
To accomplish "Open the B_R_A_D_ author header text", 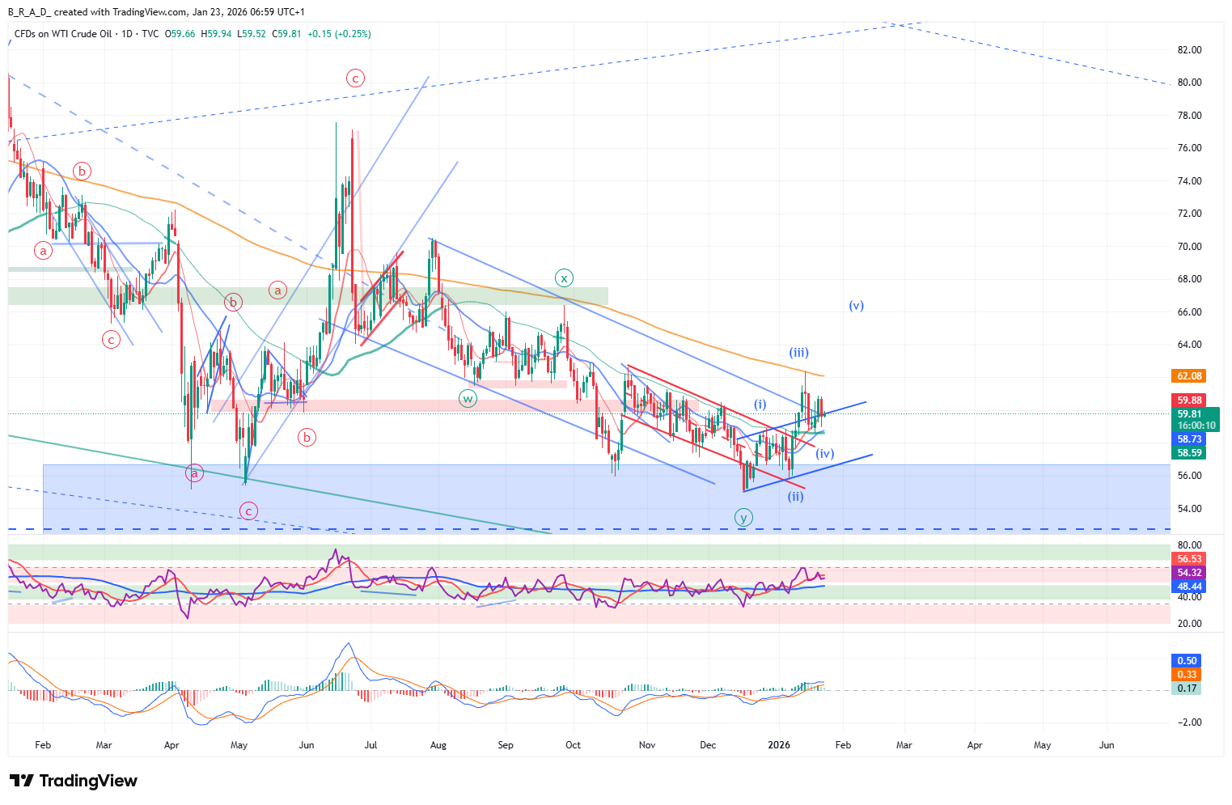I will (x=29, y=12).
